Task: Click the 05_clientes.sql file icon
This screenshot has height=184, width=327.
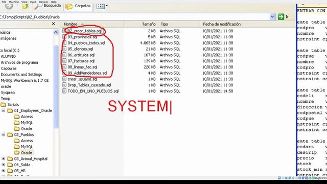Action: pos(64,49)
